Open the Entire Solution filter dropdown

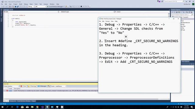12,86
